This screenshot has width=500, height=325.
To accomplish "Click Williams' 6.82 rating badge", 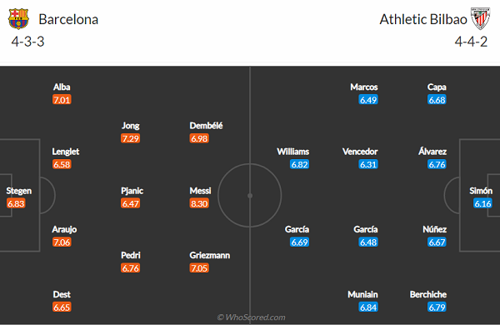I will (299, 164).
